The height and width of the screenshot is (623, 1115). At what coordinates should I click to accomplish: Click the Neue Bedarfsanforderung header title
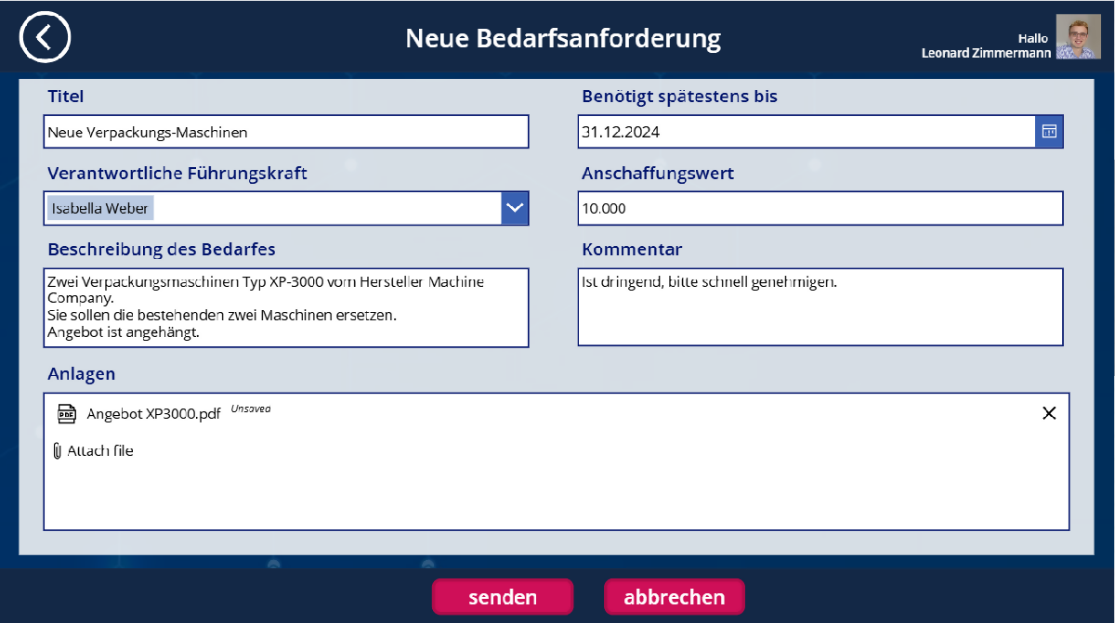coord(563,38)
